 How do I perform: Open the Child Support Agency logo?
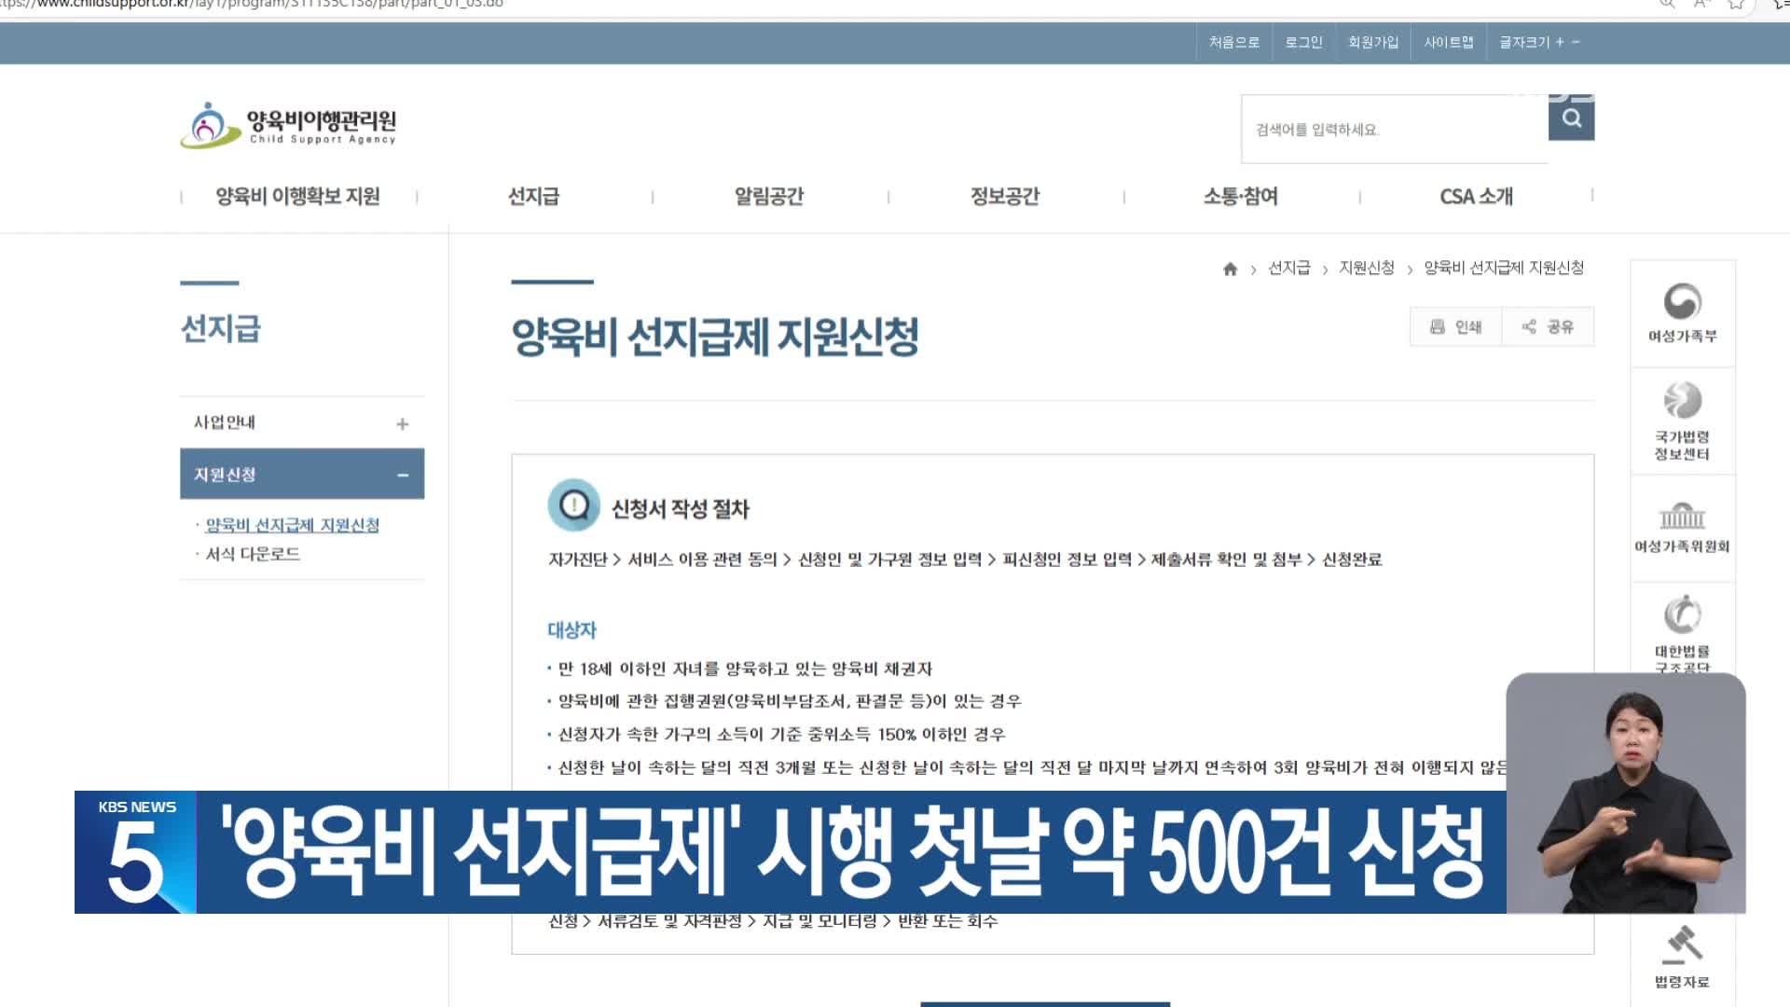pyautogui.click(x=289, y=126)
